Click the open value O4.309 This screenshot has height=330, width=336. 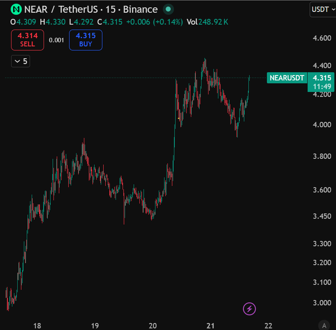tap(23, 22)
